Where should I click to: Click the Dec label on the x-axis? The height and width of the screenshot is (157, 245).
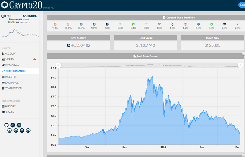(124, 147)
